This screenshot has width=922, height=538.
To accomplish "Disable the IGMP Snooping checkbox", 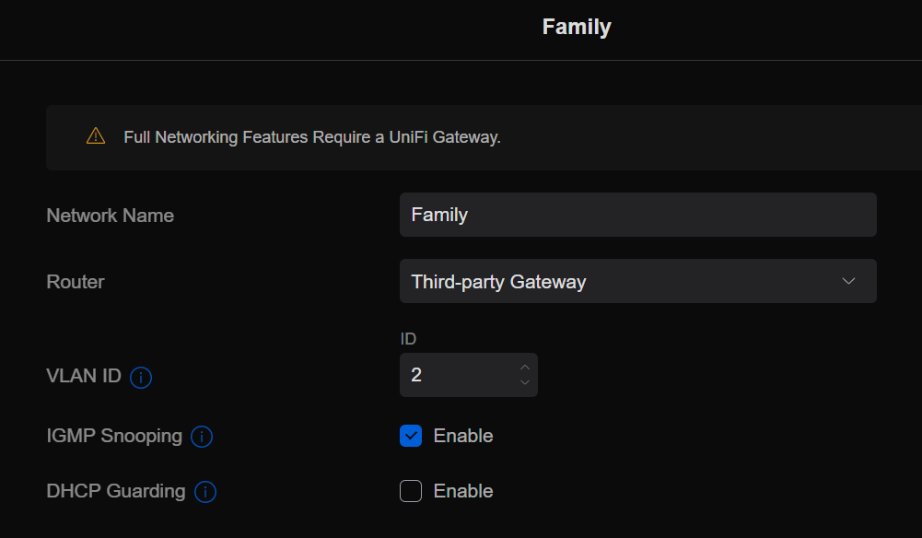I will pos(411,436).
